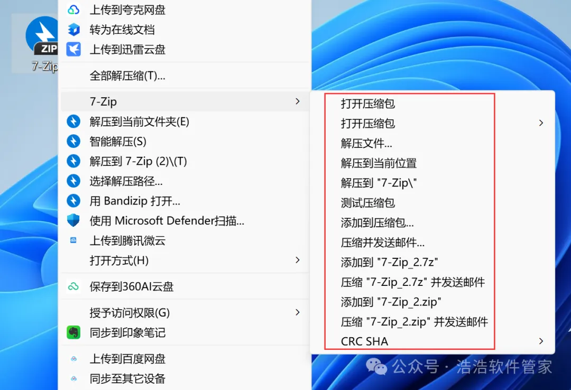Choose 上传到迅雷云盘 menu entry
The image size is (571, 390).
185,49
